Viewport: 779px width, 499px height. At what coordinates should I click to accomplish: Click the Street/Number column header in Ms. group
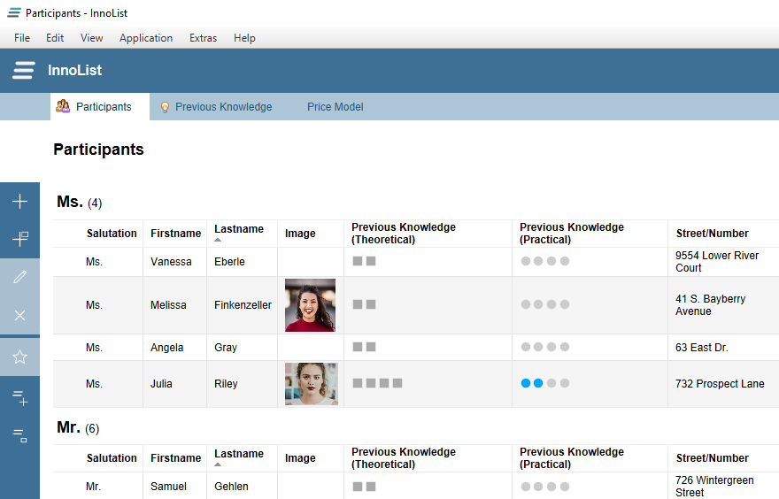(712, 234)
